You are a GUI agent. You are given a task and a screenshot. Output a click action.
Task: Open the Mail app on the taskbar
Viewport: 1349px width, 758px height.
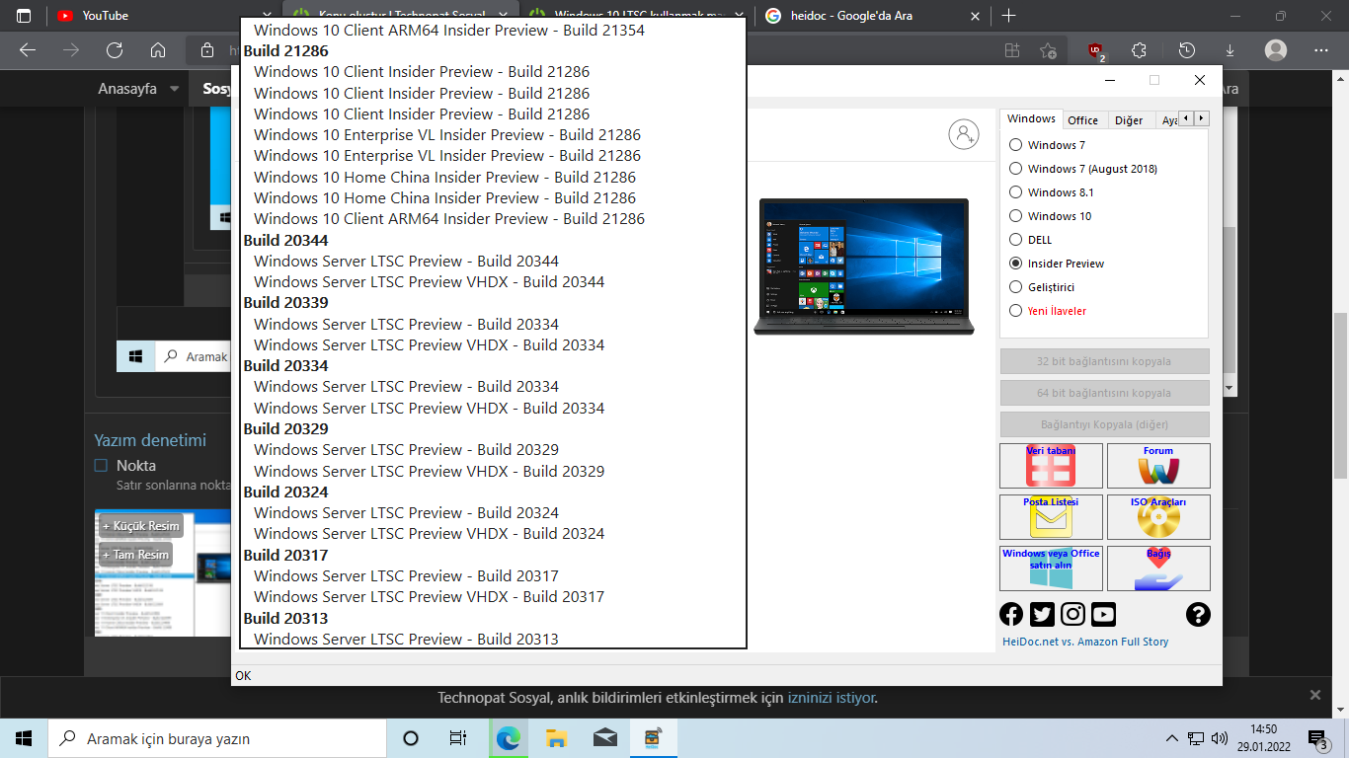tap(604, 738)
